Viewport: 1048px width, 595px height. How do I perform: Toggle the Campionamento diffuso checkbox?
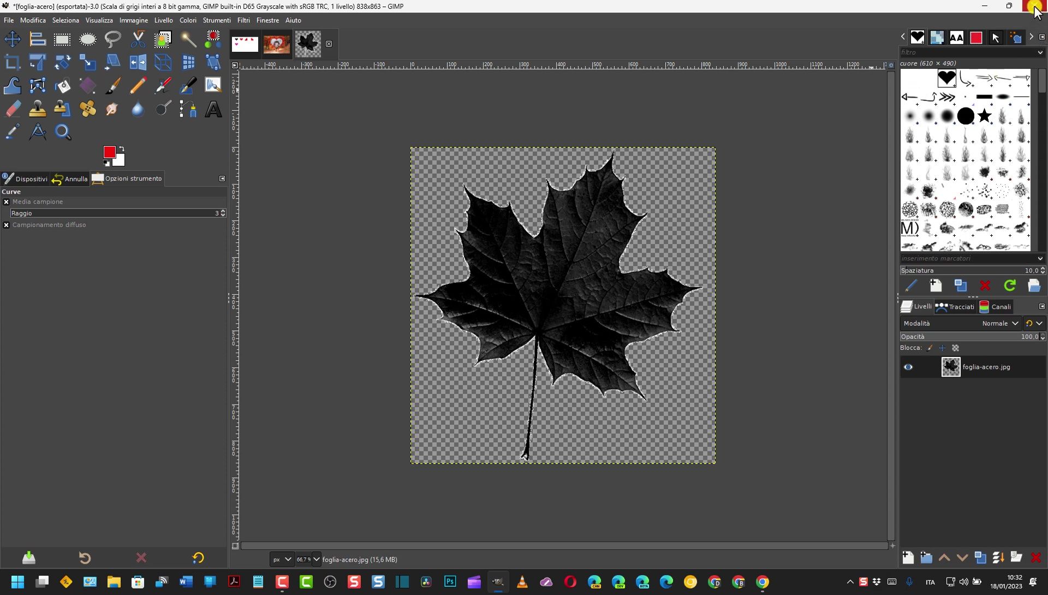(7, 225)
